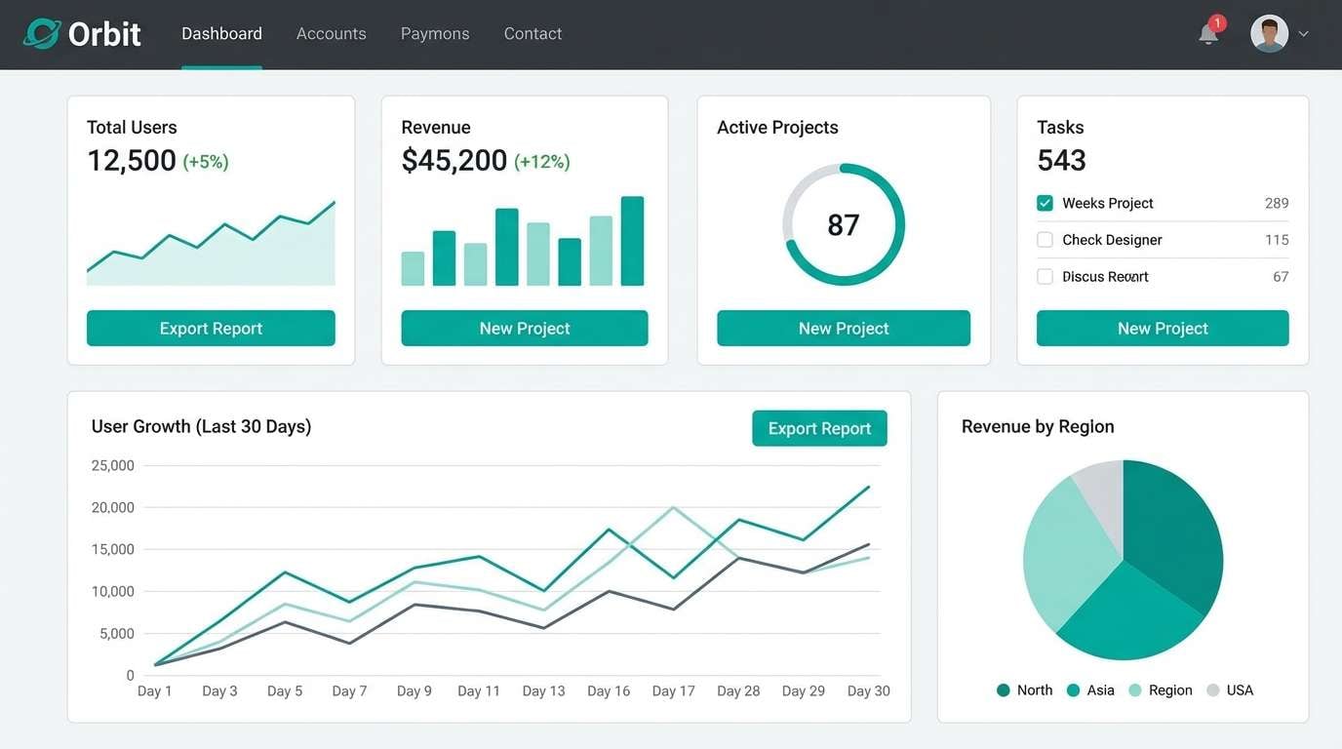Click the red notification badge
This screenshot has height=749, width=1342.
point(1216,20)
